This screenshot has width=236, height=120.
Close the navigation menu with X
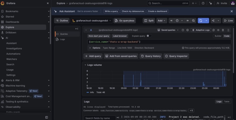tap(48, 3)
